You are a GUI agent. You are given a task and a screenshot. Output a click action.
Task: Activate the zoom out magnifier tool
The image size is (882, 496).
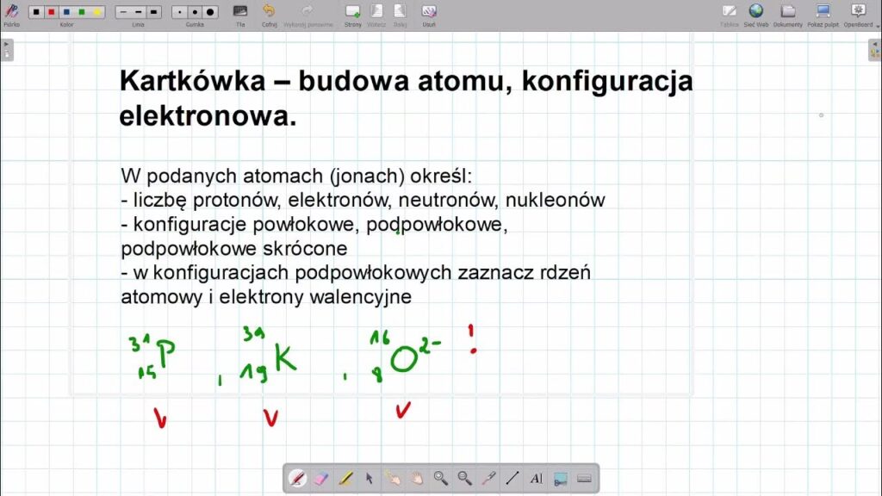[464, 478]
